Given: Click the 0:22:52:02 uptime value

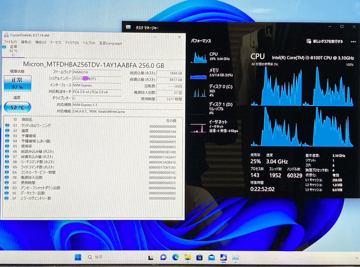Looking at the screenshot, I should click(262, 189).
